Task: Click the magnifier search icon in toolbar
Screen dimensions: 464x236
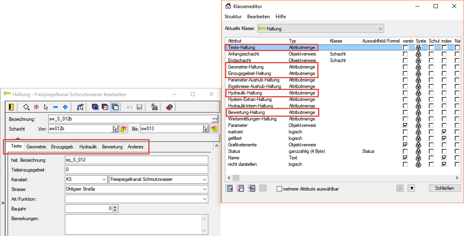Action: (x=26, y=107)
